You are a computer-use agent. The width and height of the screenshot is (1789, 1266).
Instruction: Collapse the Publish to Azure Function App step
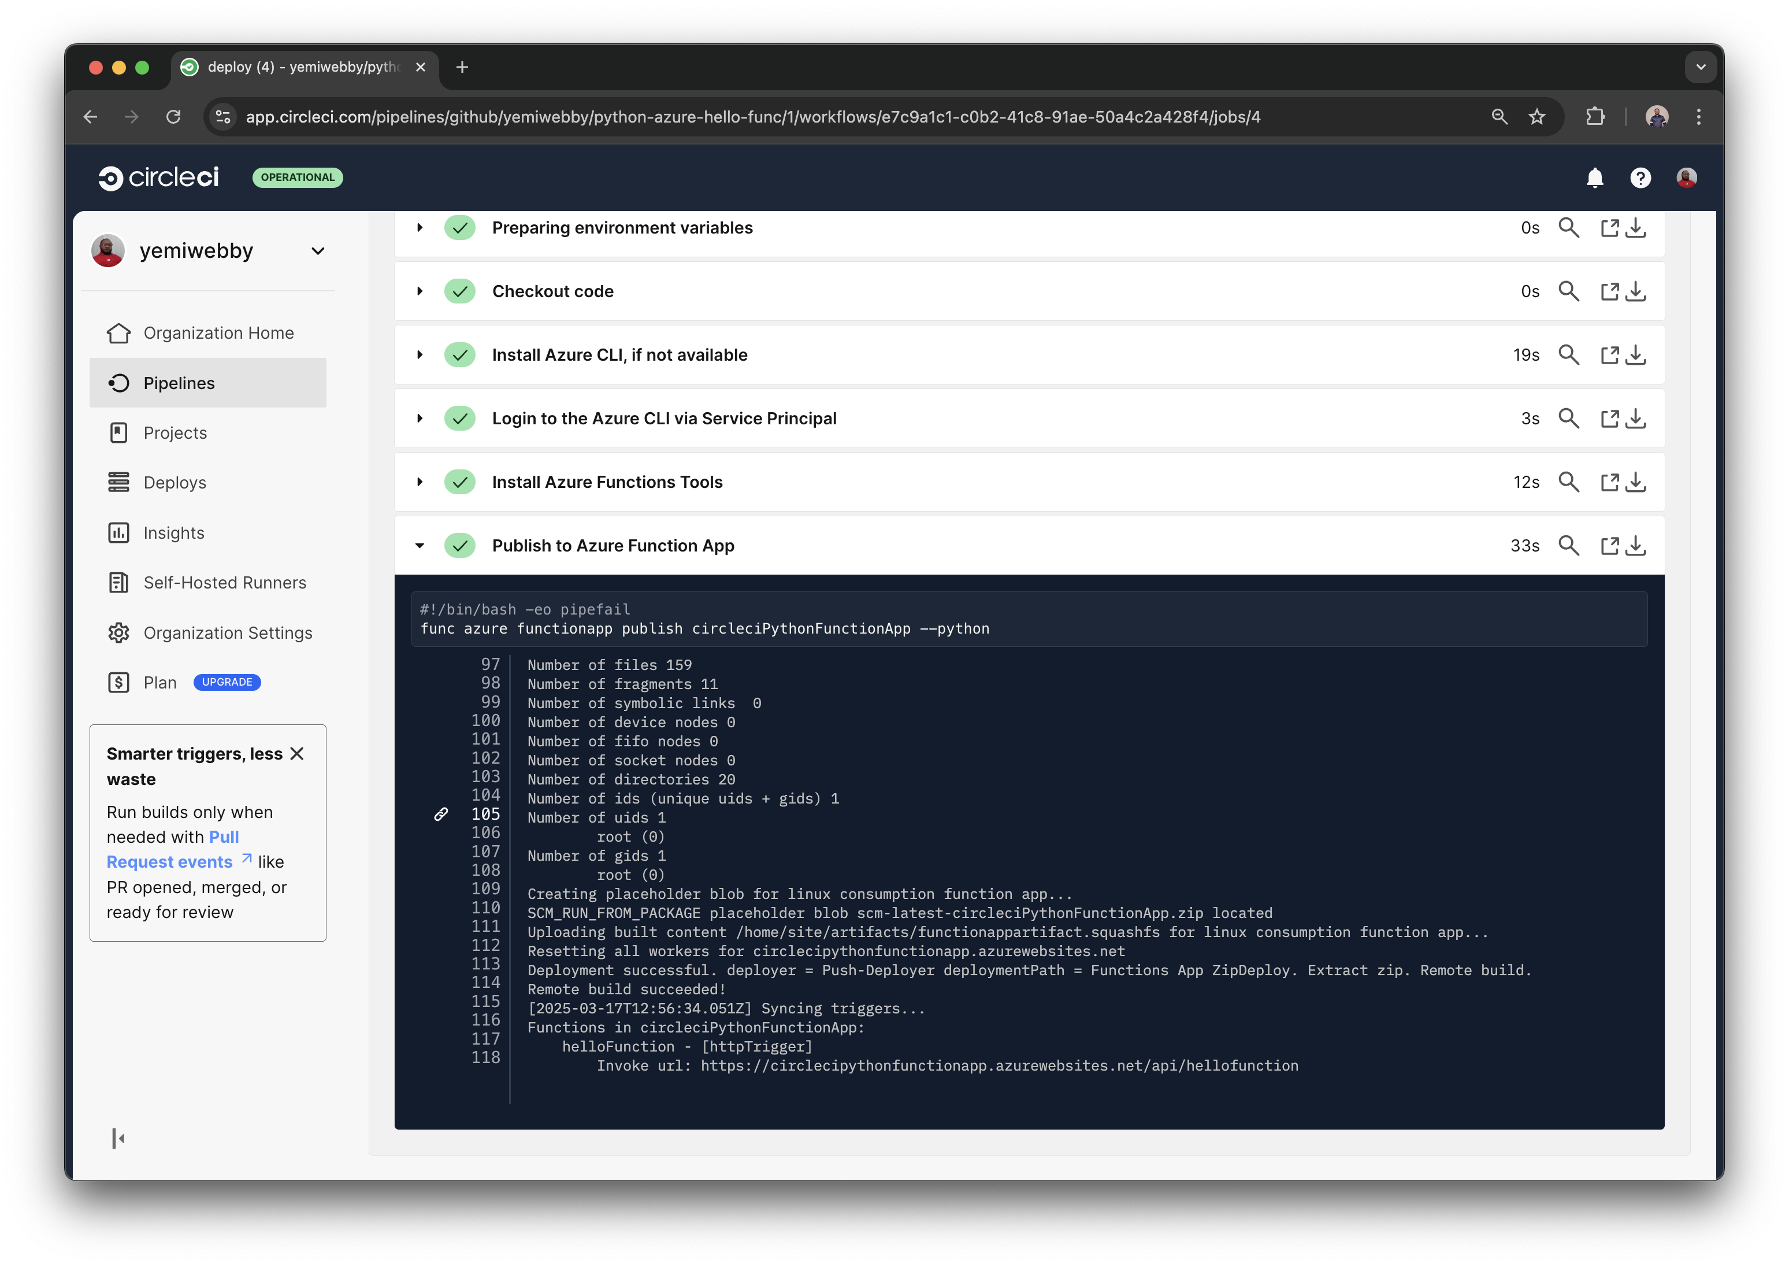[420, 545]
